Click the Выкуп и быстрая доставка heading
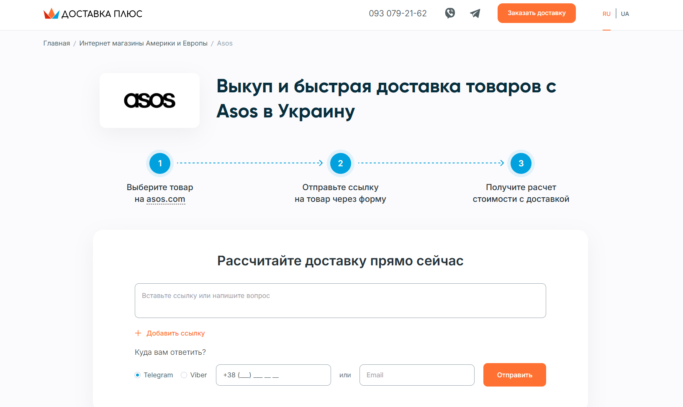Image resolution: width=683 pixels, height=407 pixels. [386, 99]
